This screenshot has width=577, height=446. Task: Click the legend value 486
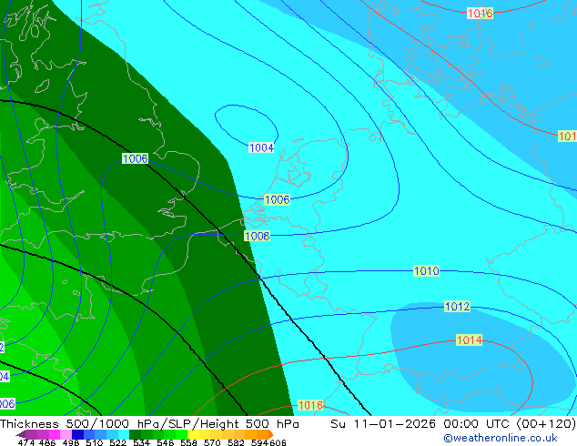(x=47, y=442)
